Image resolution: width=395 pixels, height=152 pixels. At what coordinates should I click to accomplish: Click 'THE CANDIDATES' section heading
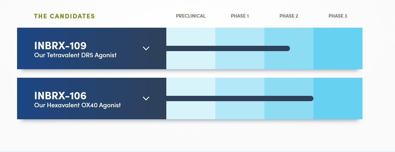pyautogui.click(x=64, y=16)
